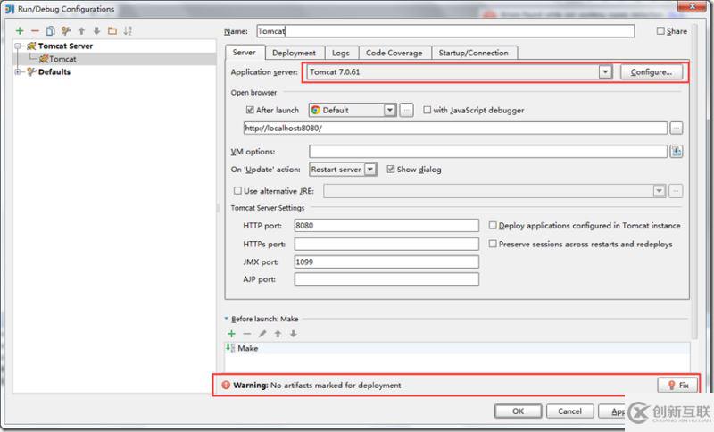This screenshot has height=432, width=714.
Task: Move before launch task up
Action: point(278,334)
